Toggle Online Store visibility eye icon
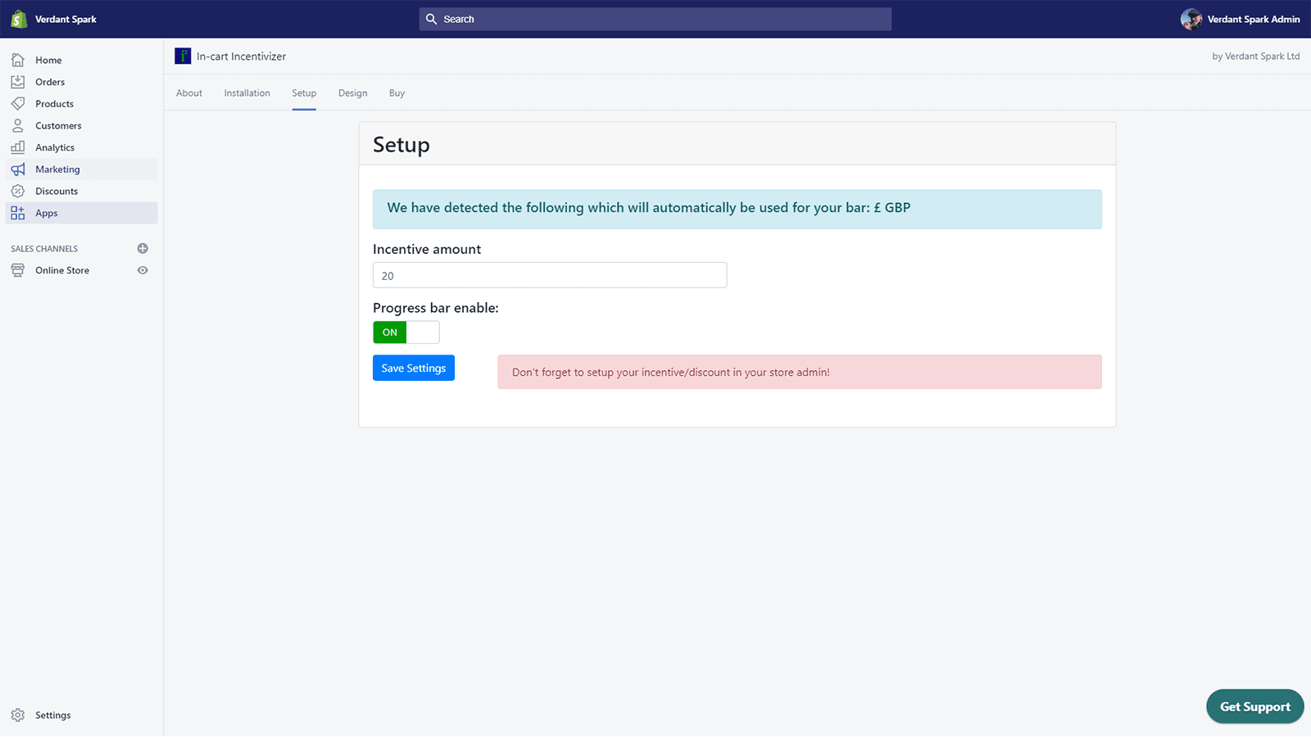This screenshot has width=1311, height=737. tap(143, 269)
